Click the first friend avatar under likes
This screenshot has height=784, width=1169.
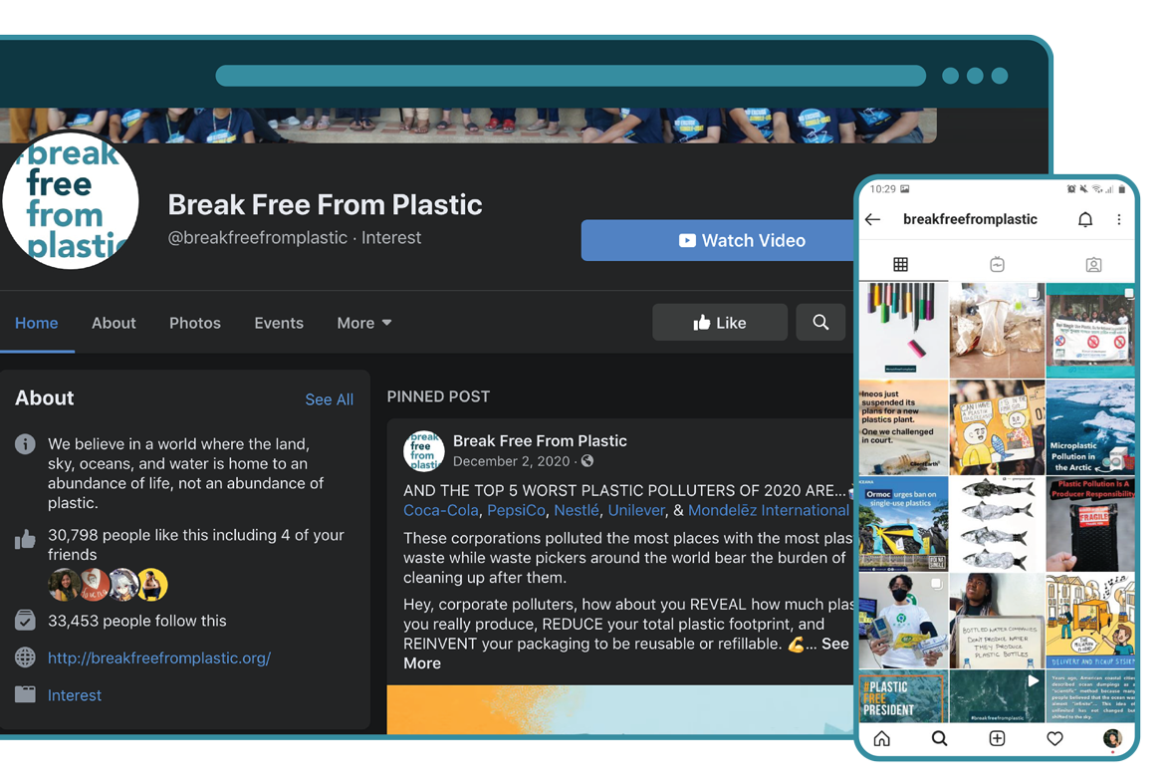coord(64,585)
